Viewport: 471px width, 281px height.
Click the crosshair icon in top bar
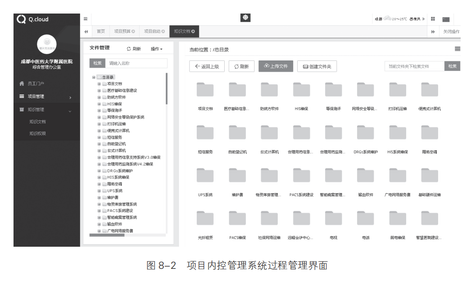pyautogui.click(x=245, y=18)
